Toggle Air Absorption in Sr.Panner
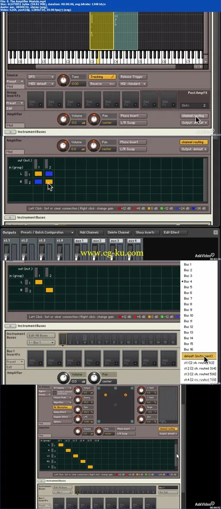 (62, 407)
